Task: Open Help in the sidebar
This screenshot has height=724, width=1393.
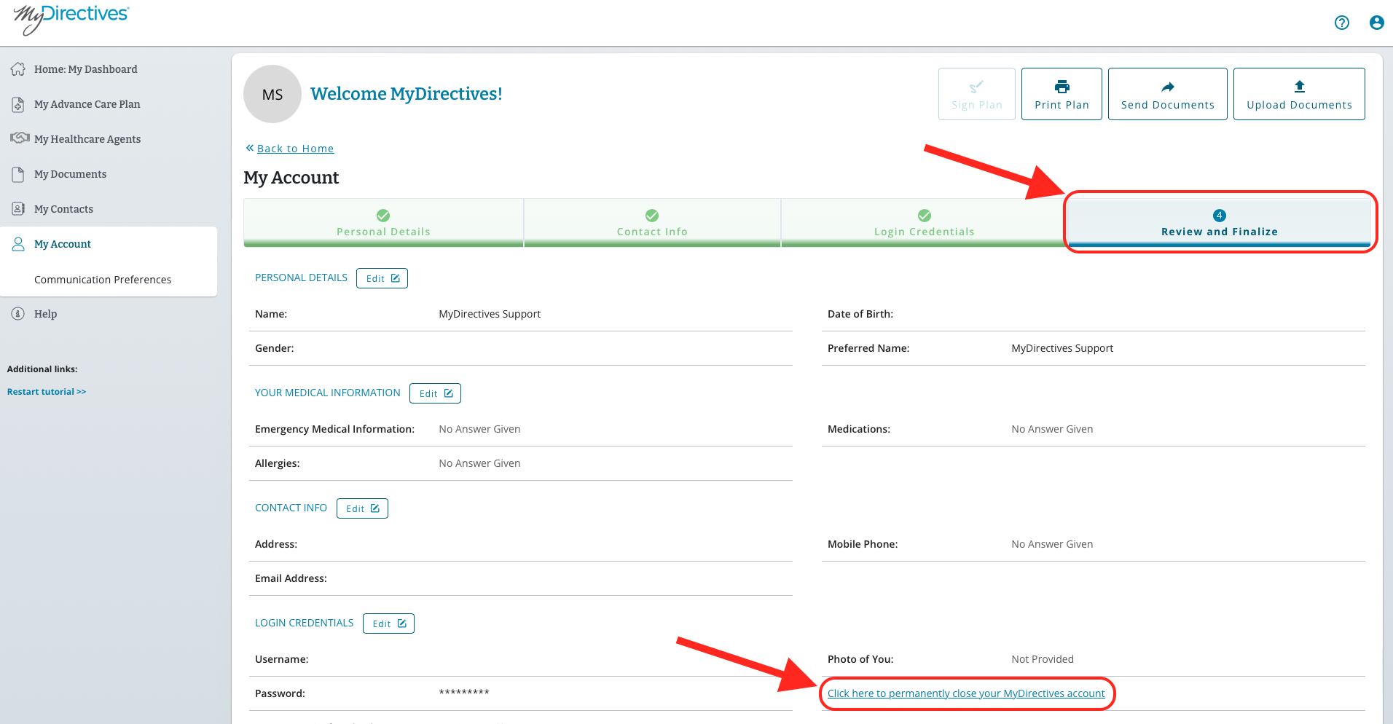Action: coord(45,314)
